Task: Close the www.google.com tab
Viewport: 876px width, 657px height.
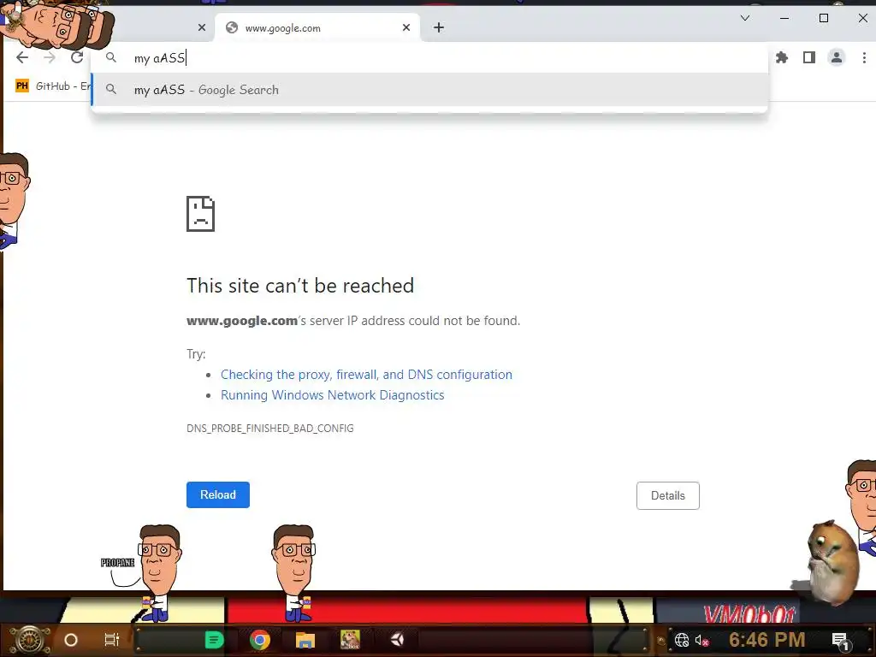Action: (x=406, y=27)
